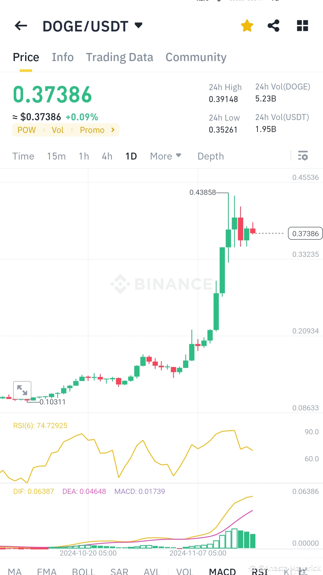Open chart settings beside Depth
This screenshot has width=323, height=575.
click(303, 156)
